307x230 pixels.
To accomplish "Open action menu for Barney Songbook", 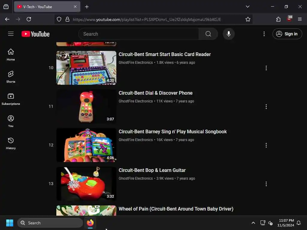I will (266, 145).
